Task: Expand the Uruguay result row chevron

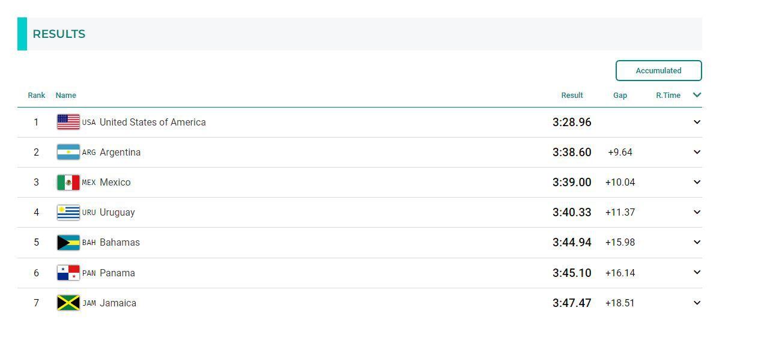Action: 697,212
